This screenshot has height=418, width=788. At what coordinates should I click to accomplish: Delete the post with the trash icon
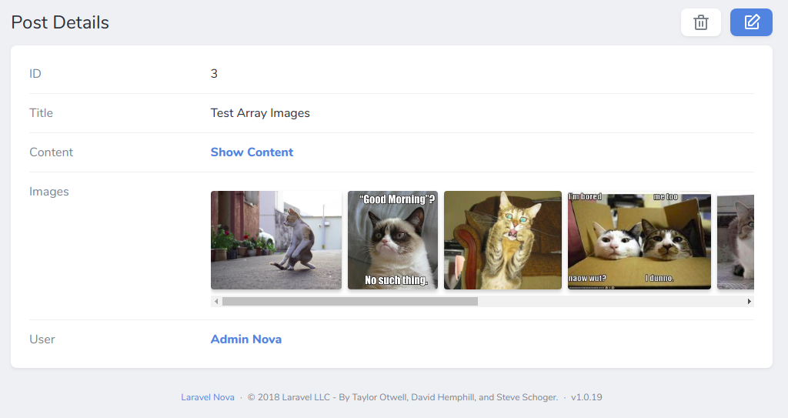[x=700, y=22]
